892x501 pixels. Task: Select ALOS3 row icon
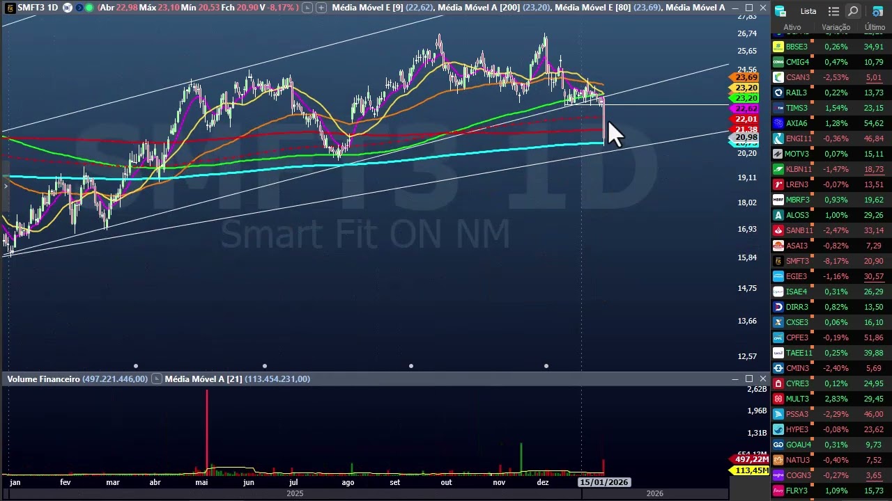[778, 215]
